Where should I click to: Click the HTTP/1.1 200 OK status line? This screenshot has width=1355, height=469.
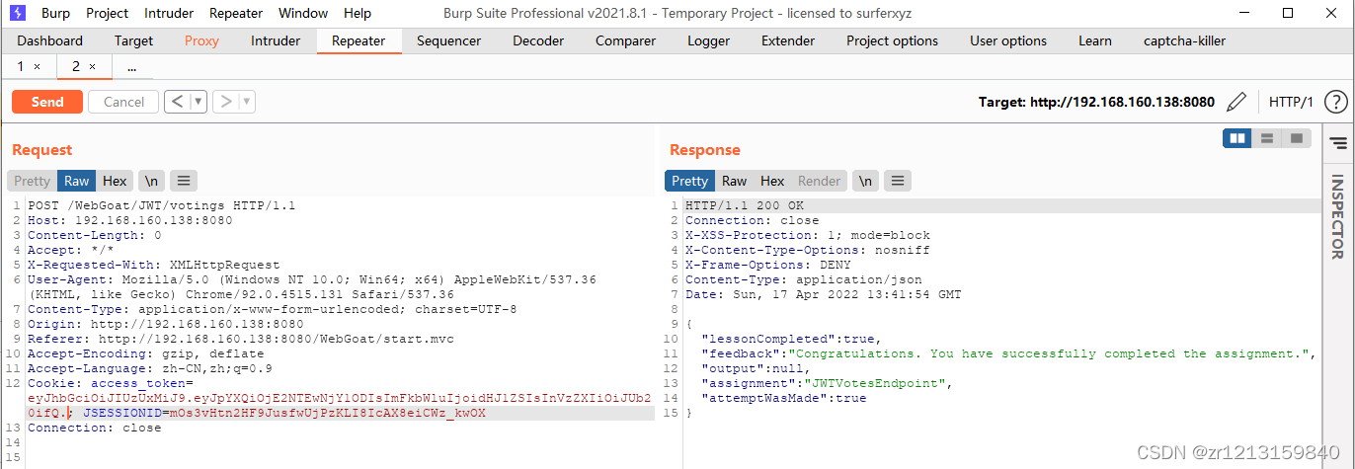point(745,205)
